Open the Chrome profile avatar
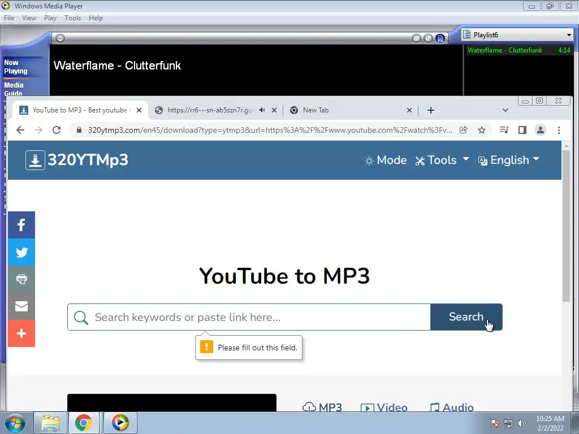The width and height of the screenshot is (579, 434). click(541, 130)
